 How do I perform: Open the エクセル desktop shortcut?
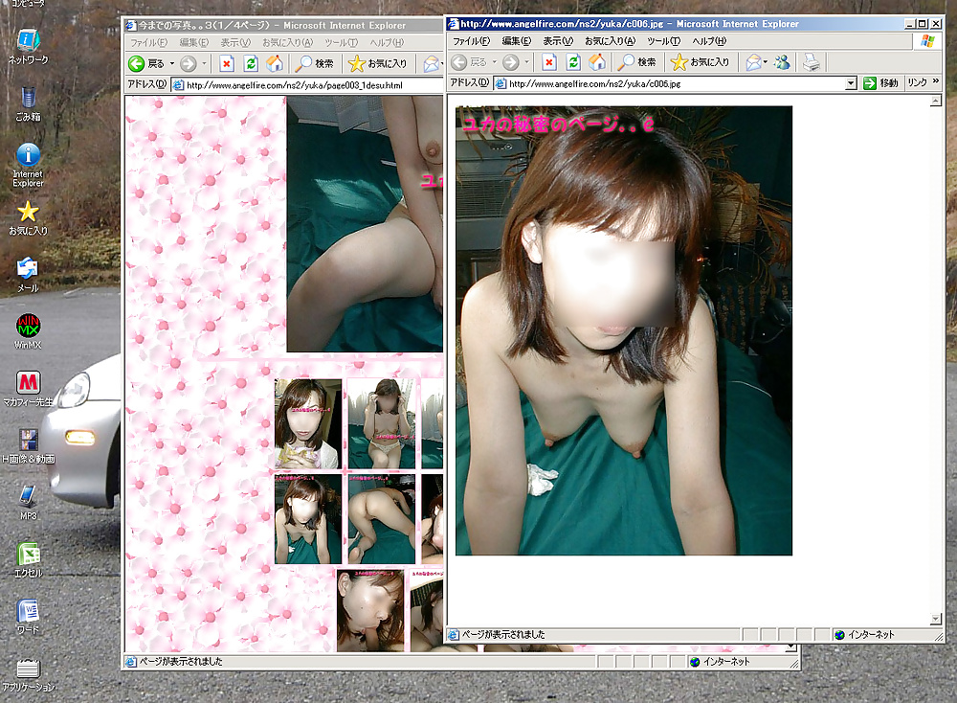click(x=28, y=555)
